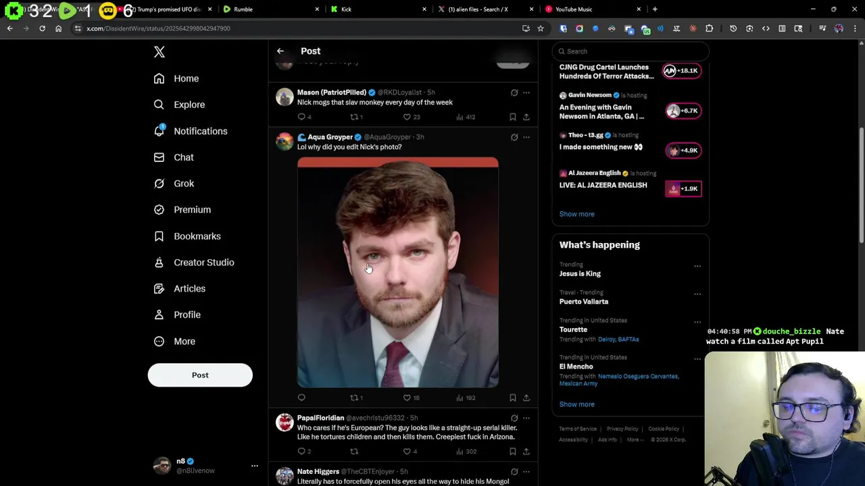Share Aqua Groyper's post

(526, 398)
